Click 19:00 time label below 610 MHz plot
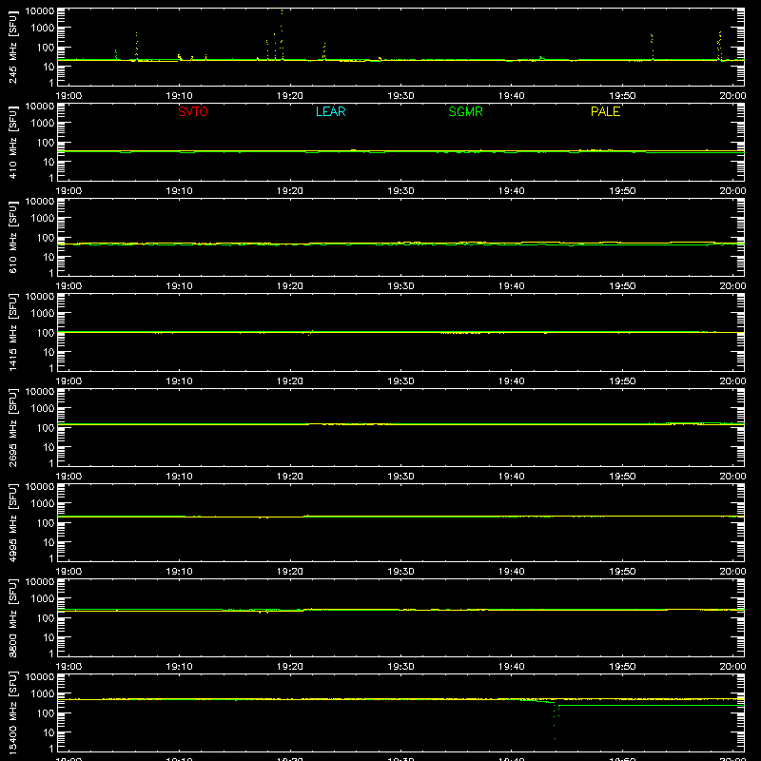 coord(68,286)
